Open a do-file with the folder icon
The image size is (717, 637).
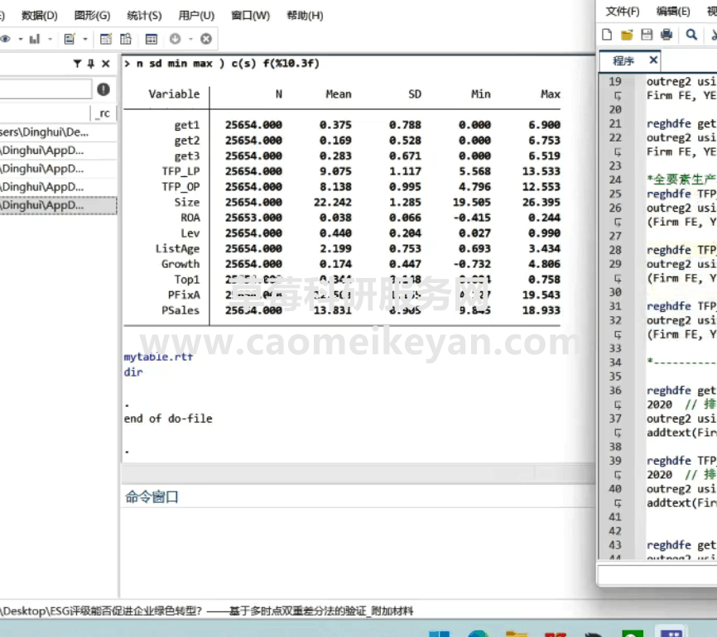627,35
